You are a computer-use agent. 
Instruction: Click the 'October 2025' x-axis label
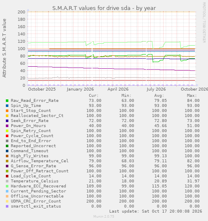[42, 89]
